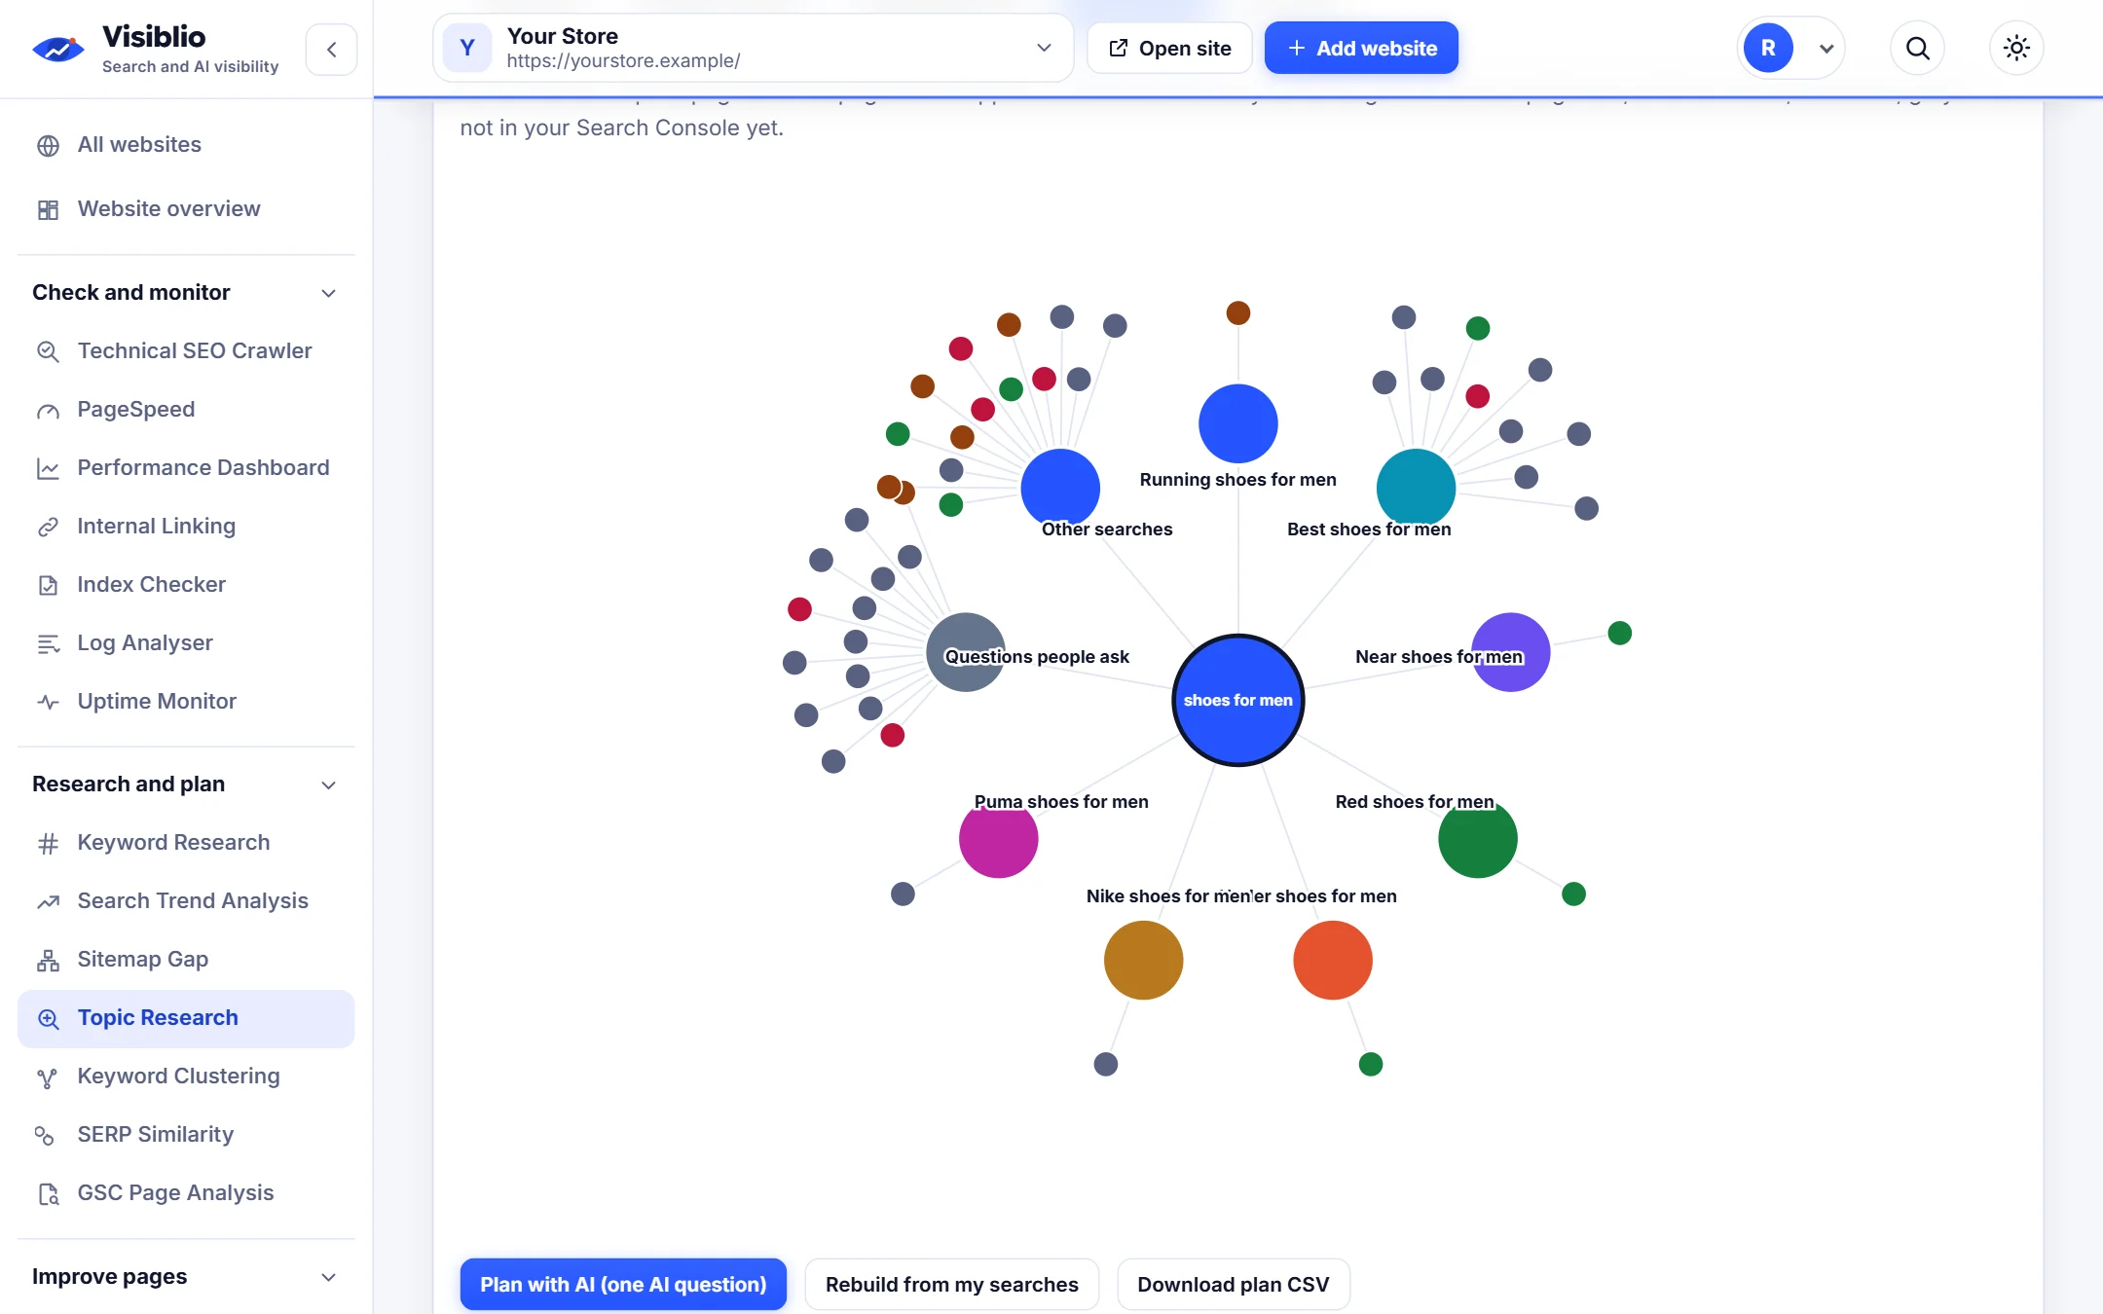The width and height of the screenshot is (2103, 1314).
Task: Click the Index Checker icon
Action: pos(48,586)
